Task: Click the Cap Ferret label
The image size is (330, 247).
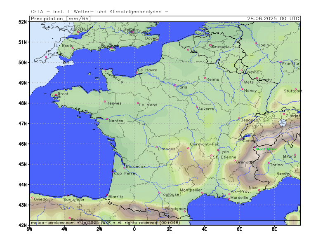Action: (125, 173)
